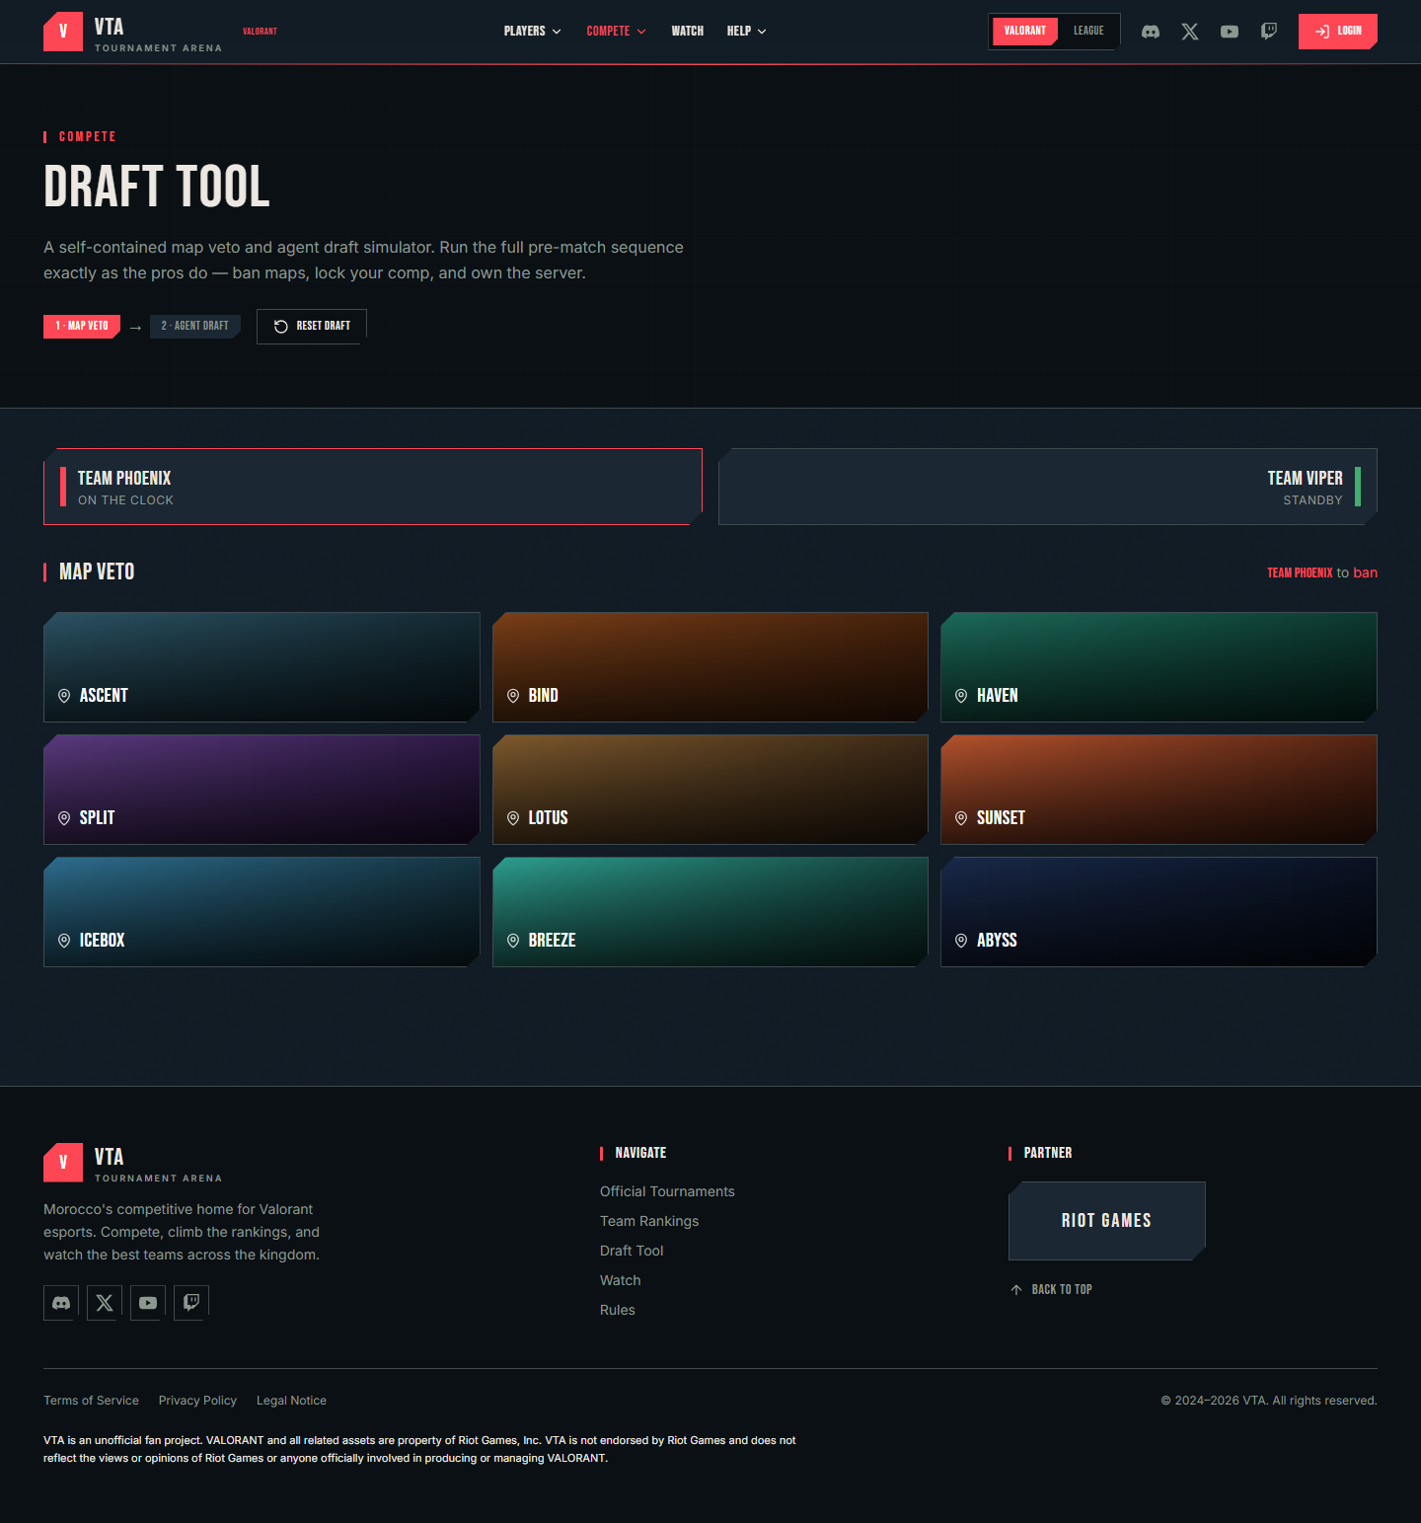Image resolution: width=1421 pixels, height=1523 pixels.
Task: Click the arrow icon beside Back to Top
Action: click(x=1016, y=1290)
